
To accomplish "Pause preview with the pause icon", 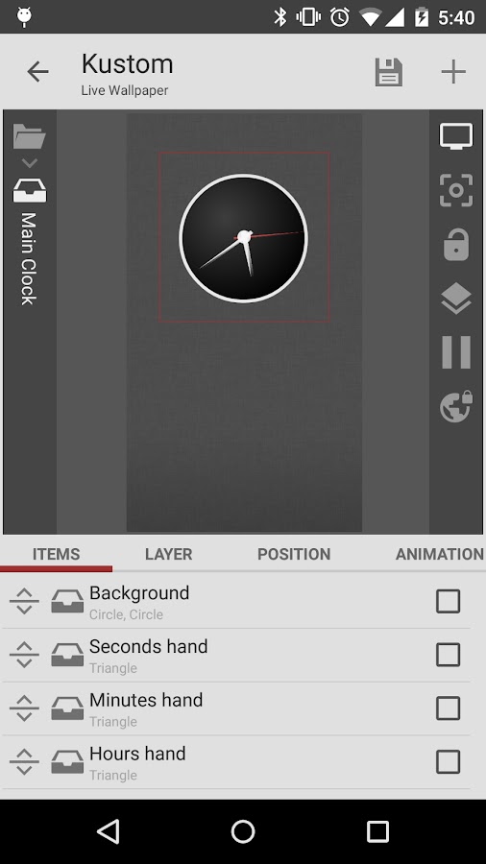I will point(456,352).
